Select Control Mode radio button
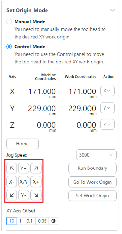122x234 pixels. (x=9, y=47)
